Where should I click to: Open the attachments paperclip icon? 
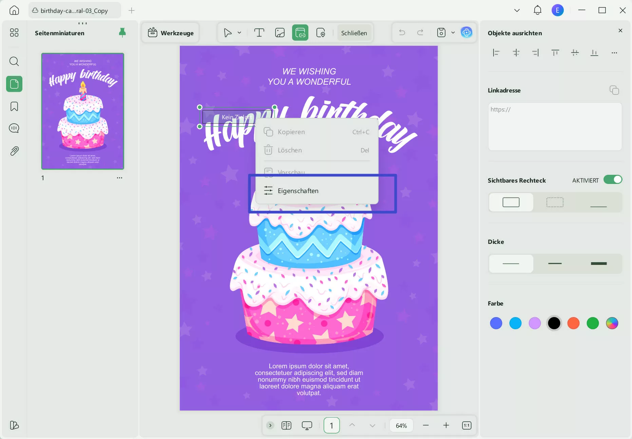tap(14, 151)
